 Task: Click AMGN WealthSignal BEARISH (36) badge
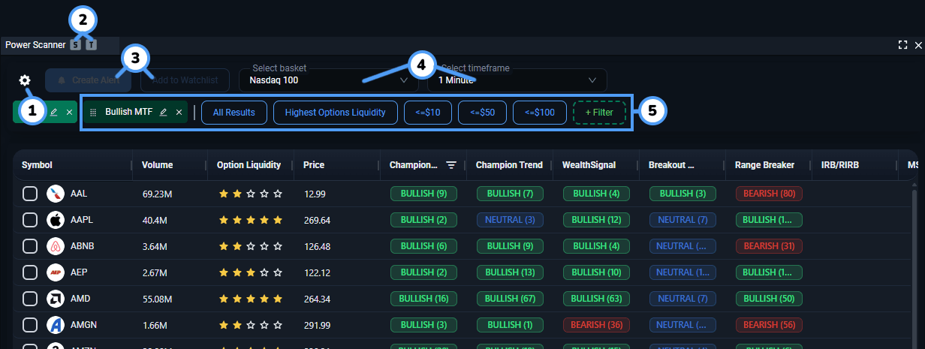point(597,325)
